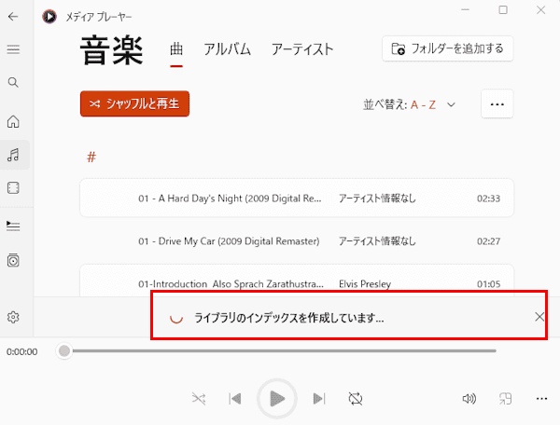560x425 pixels.
Task: Select the 曲 tab
Action: 176,49
